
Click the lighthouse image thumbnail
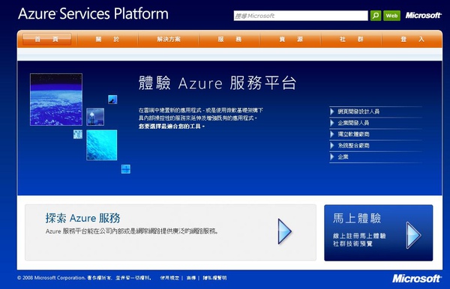[95, 117]
